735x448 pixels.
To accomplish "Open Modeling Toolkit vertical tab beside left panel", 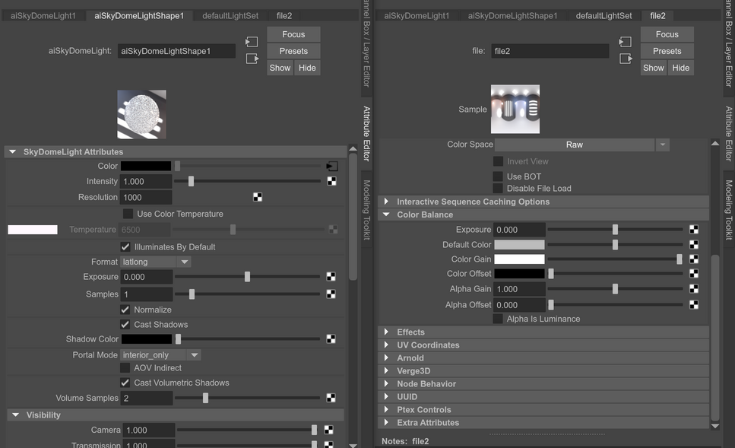I will [366, 210].
